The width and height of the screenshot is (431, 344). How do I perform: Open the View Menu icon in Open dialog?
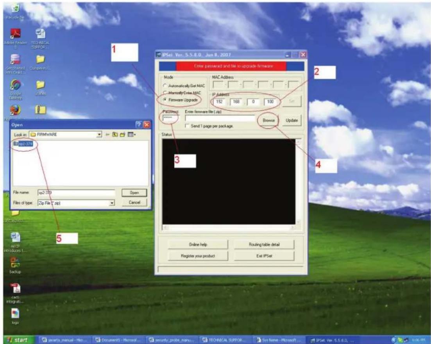131,135
